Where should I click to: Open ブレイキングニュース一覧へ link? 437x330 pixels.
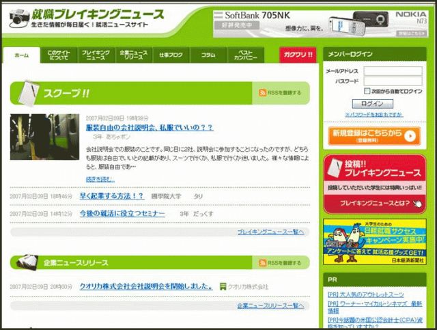click(270, 232)
